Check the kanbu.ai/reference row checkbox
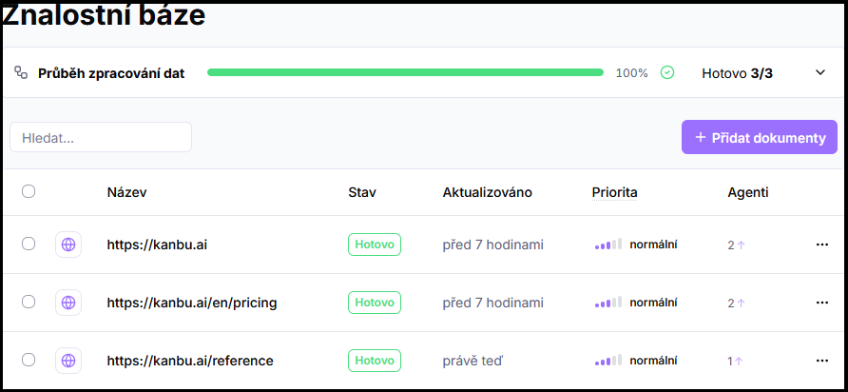The image size is (848, 392). point(29,360)
